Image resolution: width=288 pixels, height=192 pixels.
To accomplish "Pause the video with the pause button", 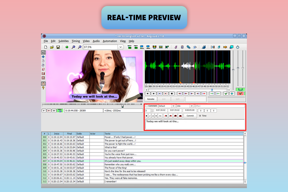I will [54, 111].
